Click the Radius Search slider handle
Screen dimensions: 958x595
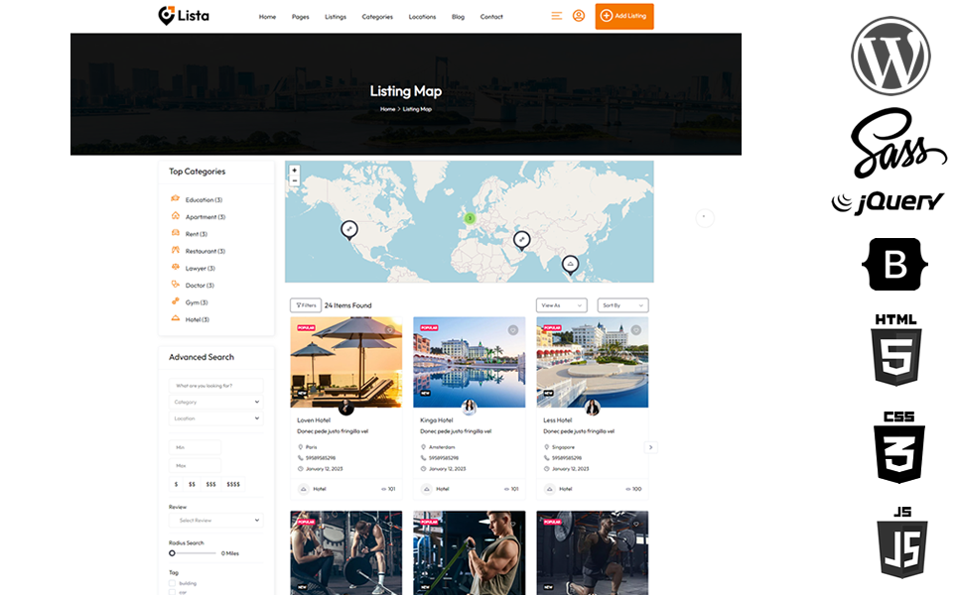pos(173,553)
